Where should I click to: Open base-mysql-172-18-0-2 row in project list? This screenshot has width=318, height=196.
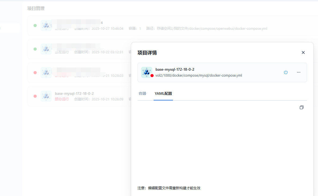pyautogui.click(x=79, y=96)
